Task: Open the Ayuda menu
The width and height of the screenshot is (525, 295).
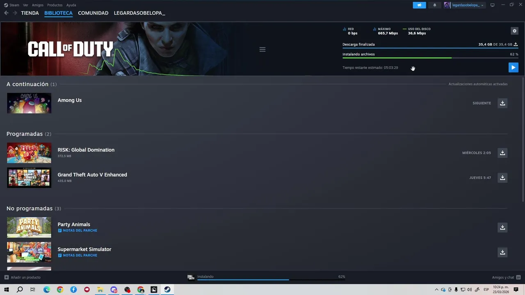Action: point(71,5)
